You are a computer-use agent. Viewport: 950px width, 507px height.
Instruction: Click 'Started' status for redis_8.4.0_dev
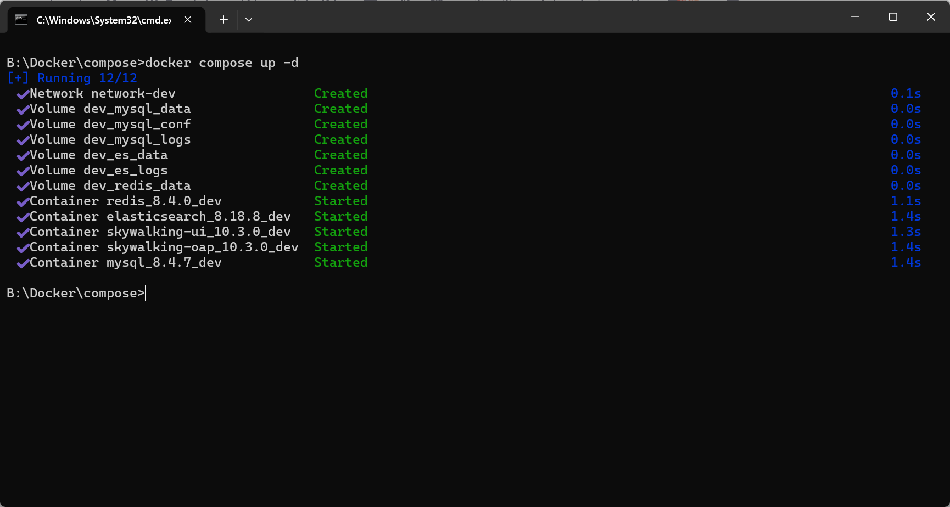[340, 201]
